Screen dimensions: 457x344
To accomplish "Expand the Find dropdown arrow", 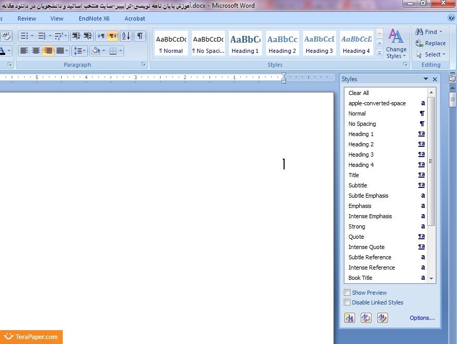I will (x=441, y=32).
